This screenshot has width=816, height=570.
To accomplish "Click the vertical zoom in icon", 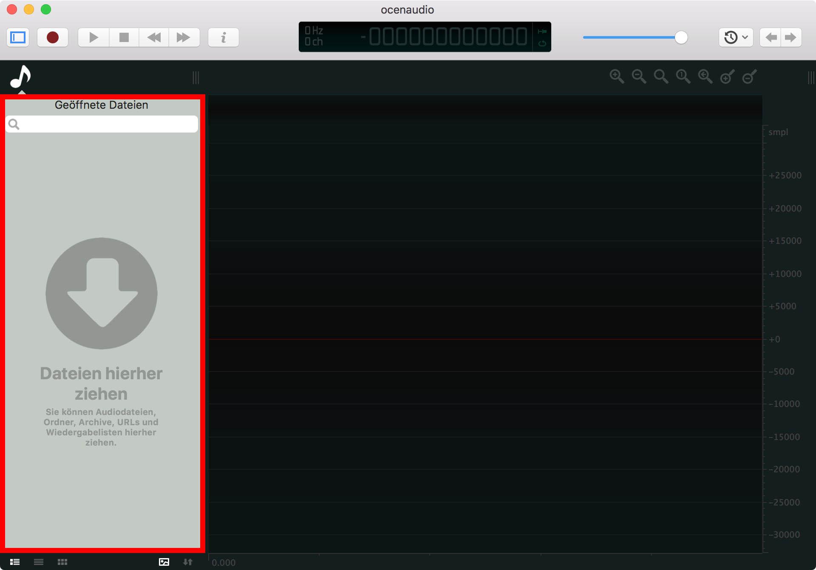I will click(x=727, y=77).
